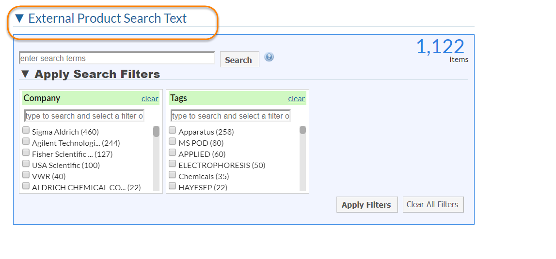Select the Fisher Scientific checkbox
This screenshot has width=556, height=259.
click(x=26, y=152)
